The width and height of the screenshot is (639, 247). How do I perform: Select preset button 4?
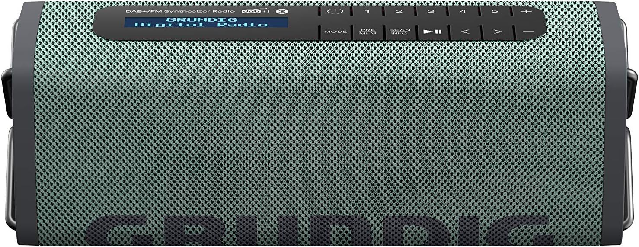pos(463,12)
